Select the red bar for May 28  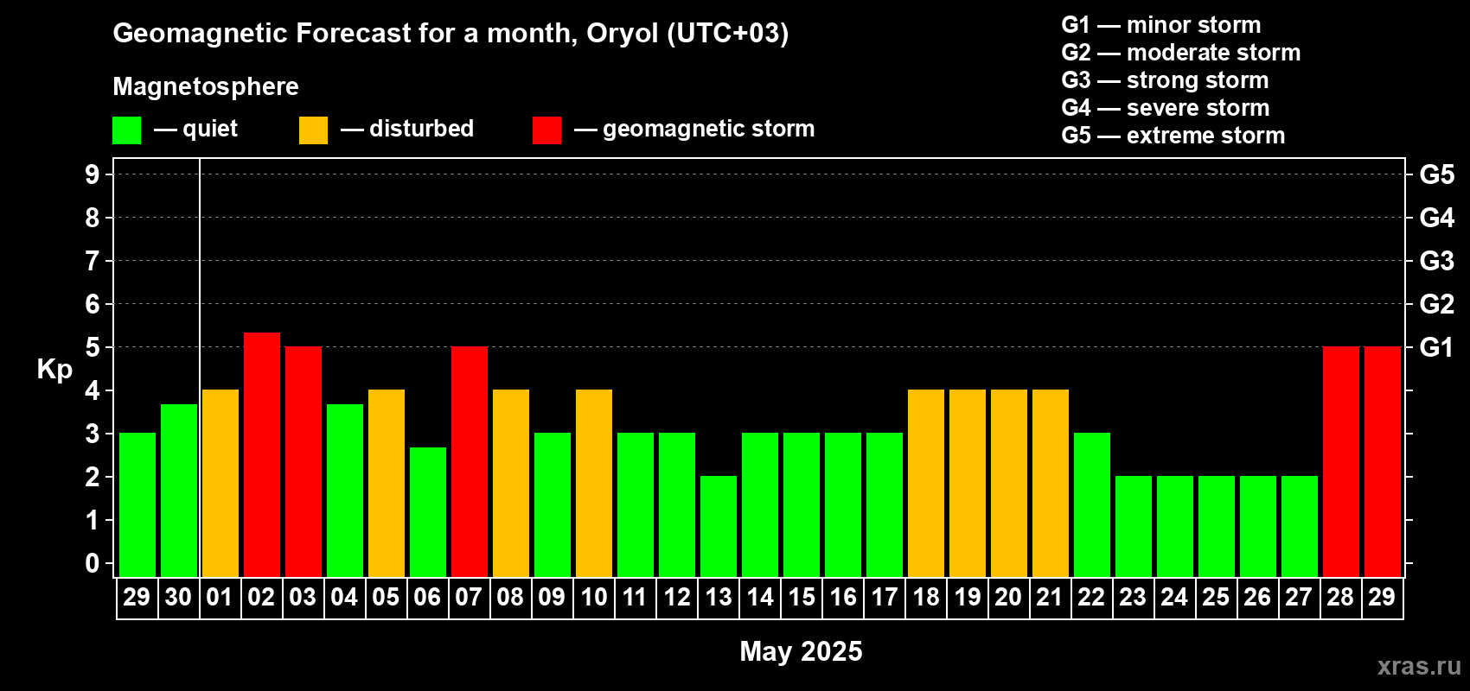click(1341, 462)
